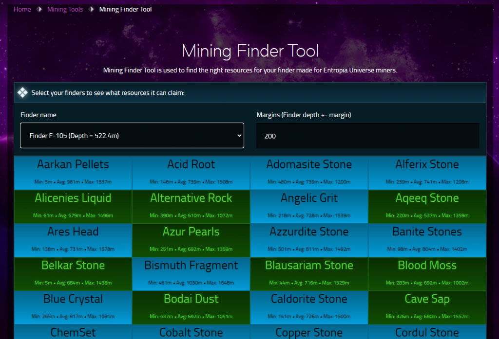Select the Acid Root resource tile
Image resolution: width=499 pixels, height=339 pixels.
(x=191, y=173)
